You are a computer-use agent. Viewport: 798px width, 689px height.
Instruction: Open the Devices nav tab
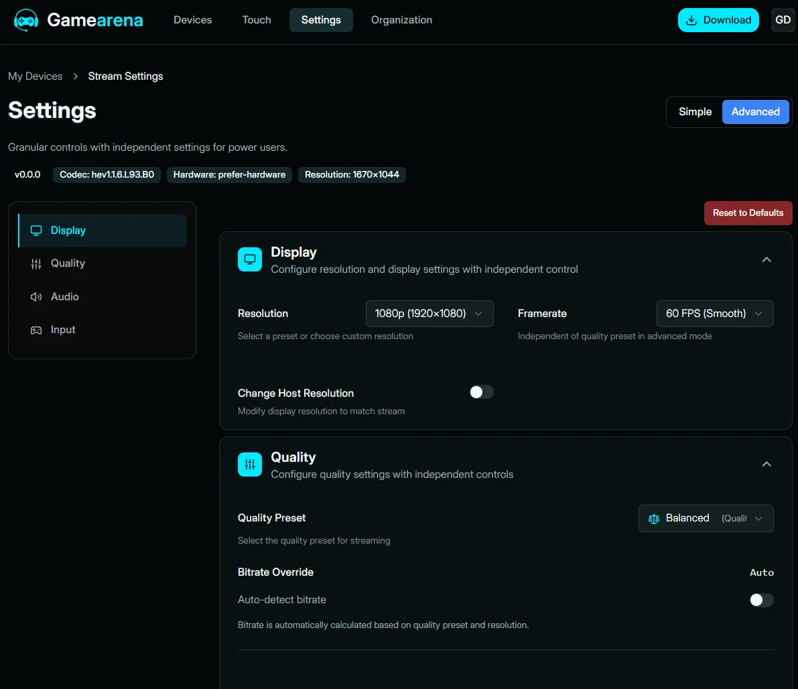click(192, 20)
